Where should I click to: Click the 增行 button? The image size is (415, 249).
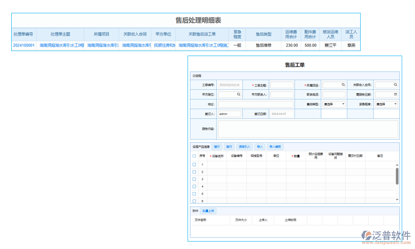217,146
